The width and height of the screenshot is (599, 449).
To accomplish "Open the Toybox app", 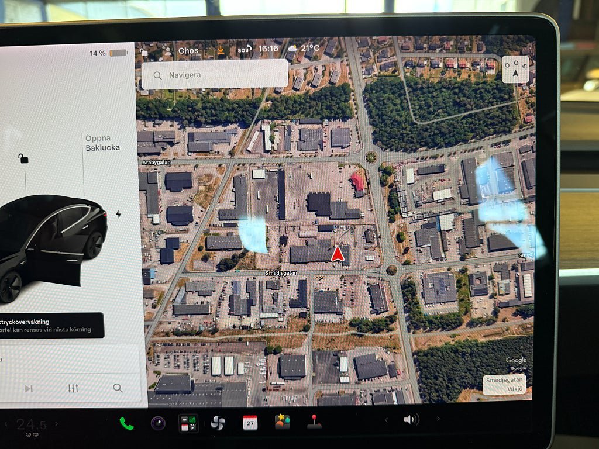I will [x=283, y=422].
